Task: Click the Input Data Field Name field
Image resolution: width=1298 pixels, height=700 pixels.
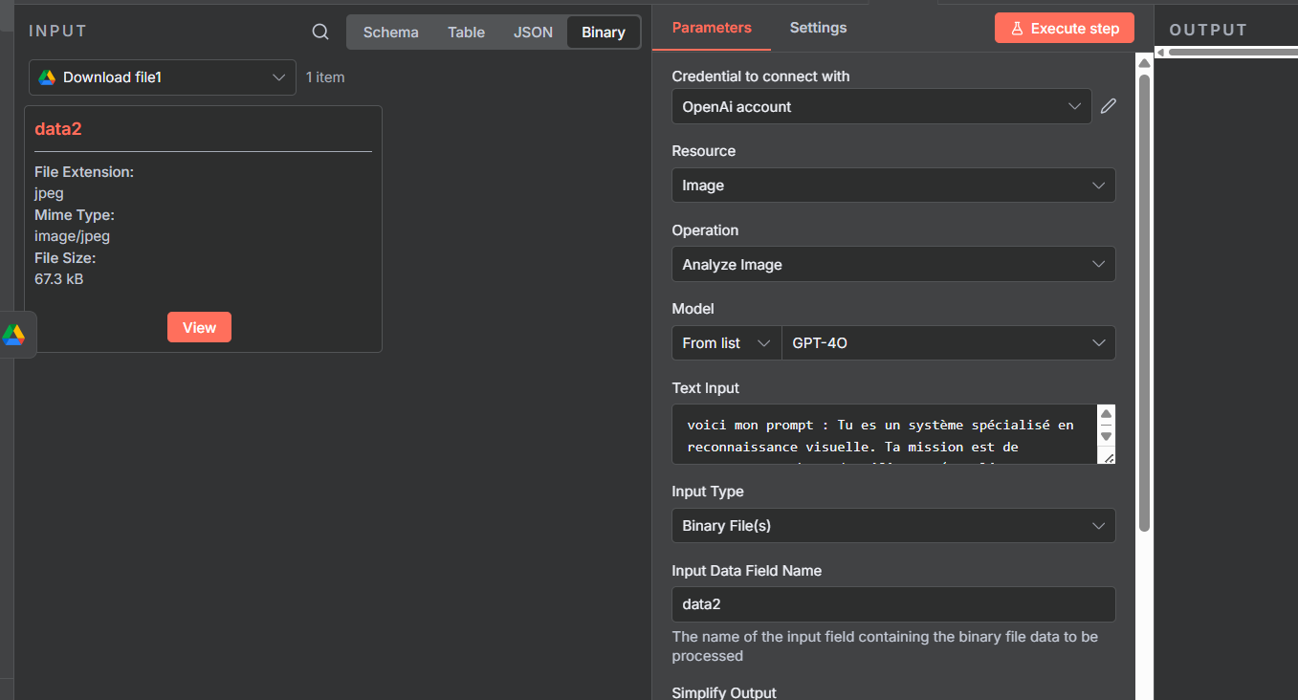Action: click(x=892, y=604)
